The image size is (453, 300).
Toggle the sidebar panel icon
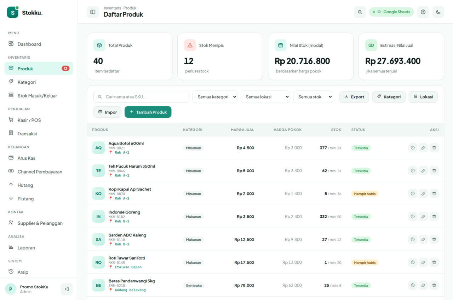93,12
